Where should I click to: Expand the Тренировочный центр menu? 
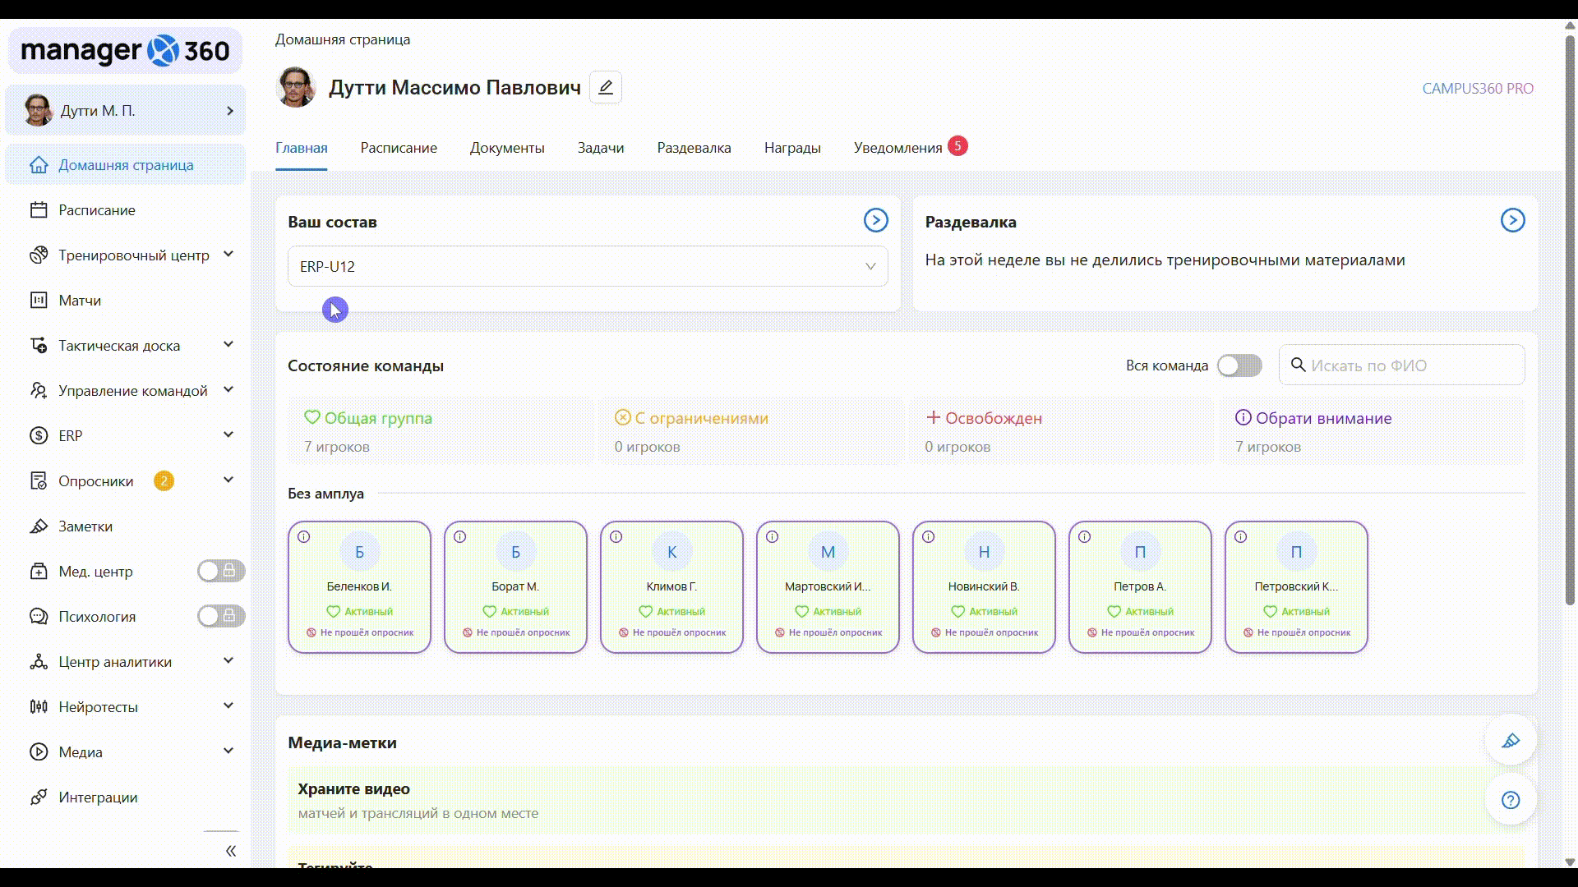[228, 255]
